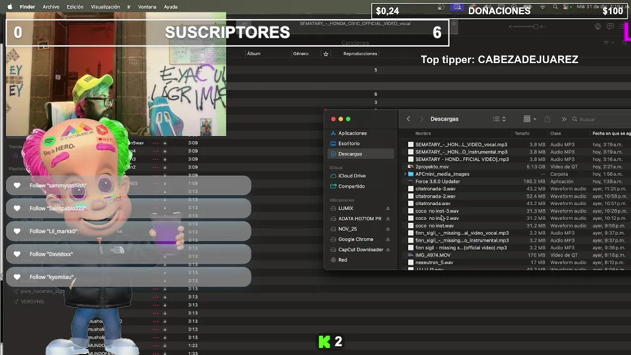Click the APCmini_media_images folder icon

411,174
